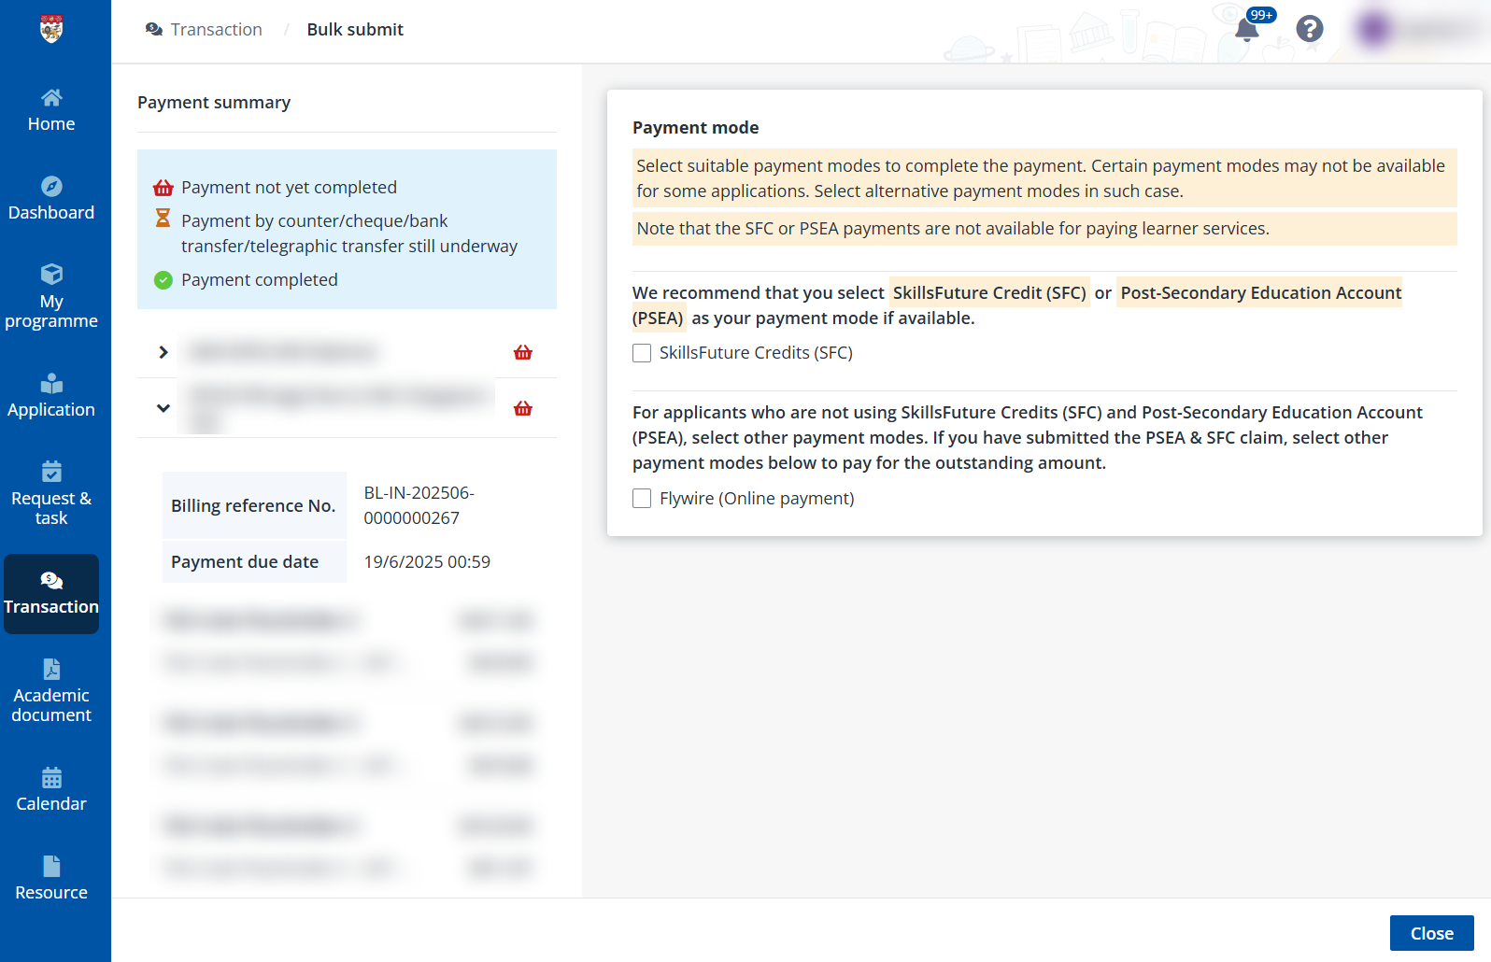Image resolution: width=1491 pixels, height=962 pixels.
Task: Open My programme section
Action: [51, 298]
